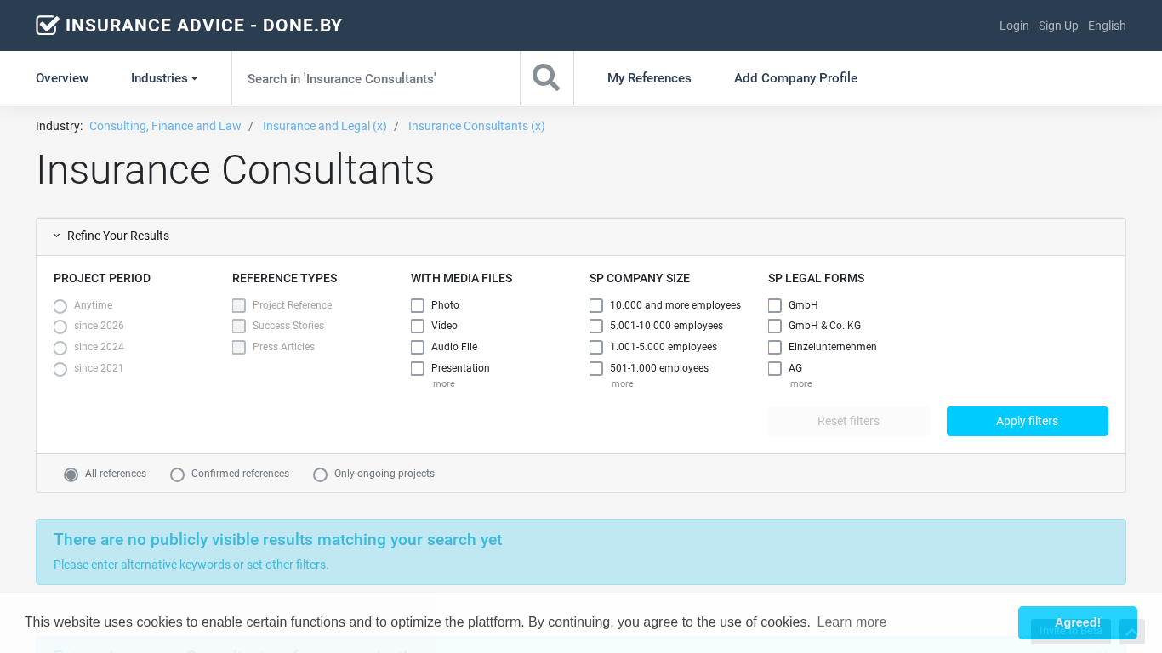
Task: Click the magnifying glass search icon
Action: (546, 78)
